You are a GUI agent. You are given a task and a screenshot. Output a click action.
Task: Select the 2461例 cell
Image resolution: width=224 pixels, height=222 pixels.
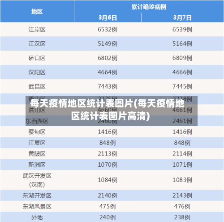(182, 121)
